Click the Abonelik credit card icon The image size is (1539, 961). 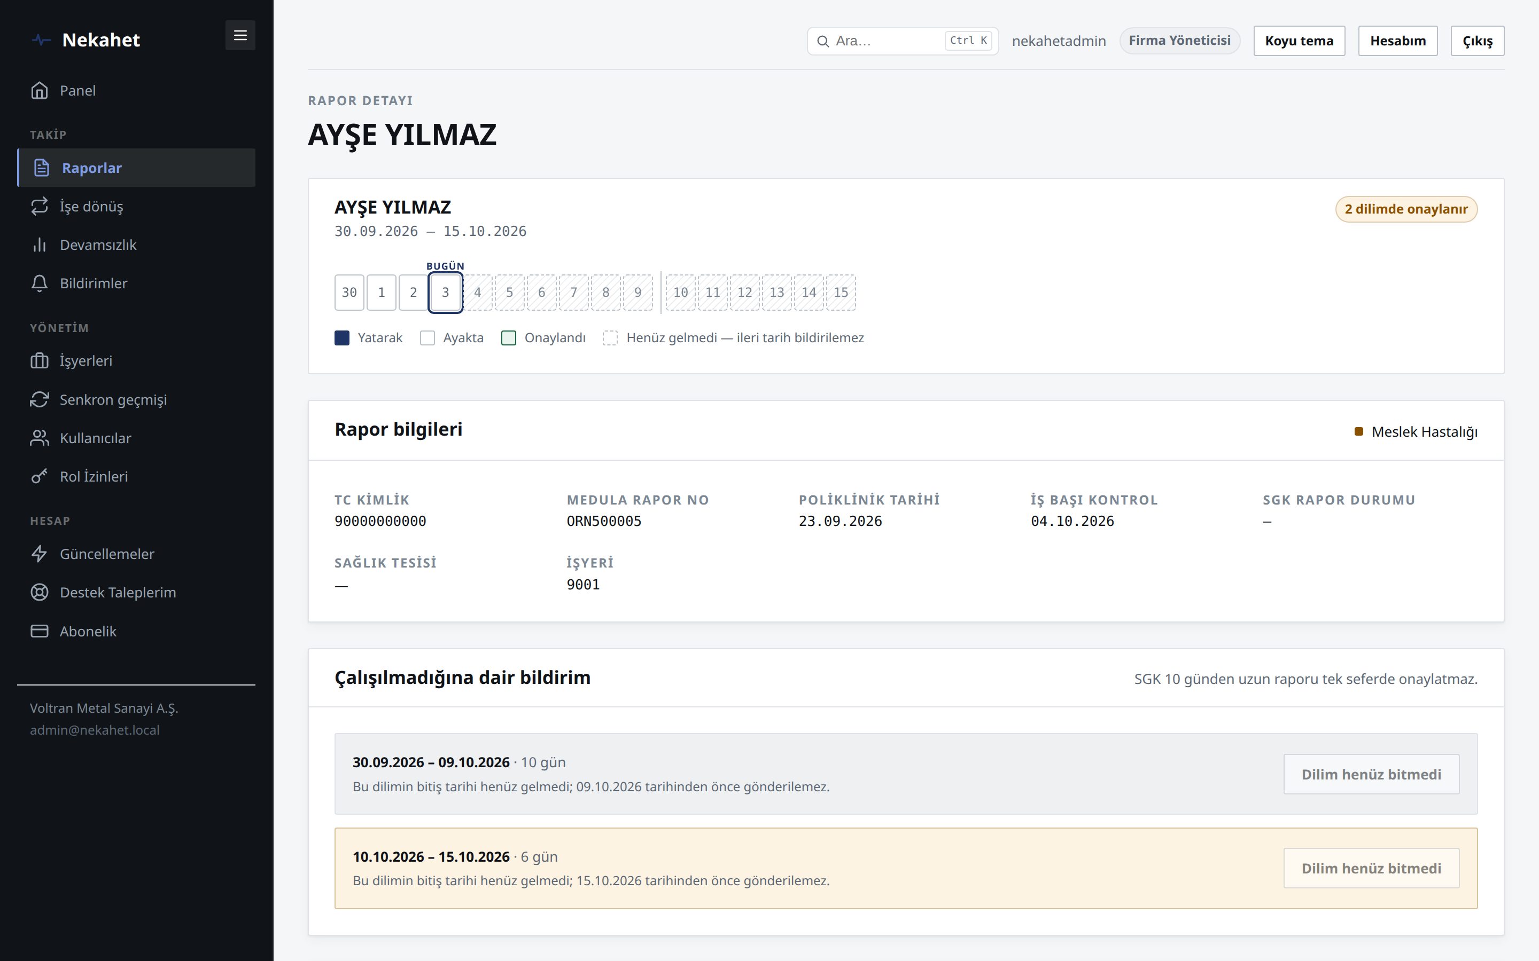[x=40, y=631]
